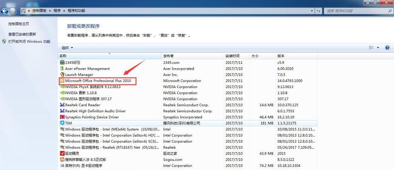Expand the view options dropdown arrow
The image size is (394, 170).
click(378, 48)
